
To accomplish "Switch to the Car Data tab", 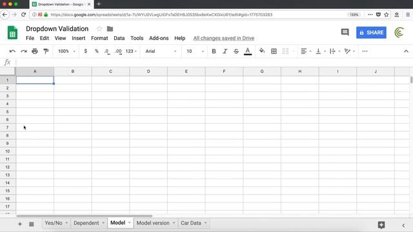I will [x=191, y=223].
